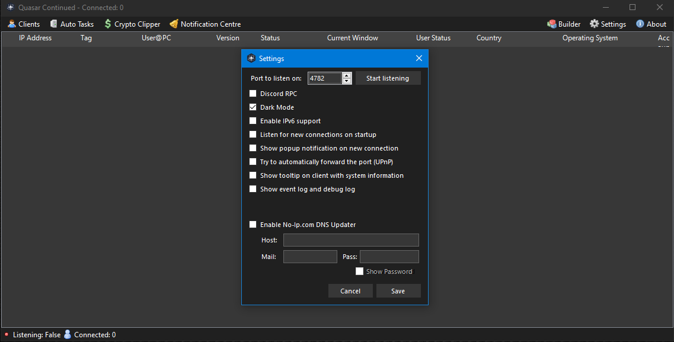The height and width of the screenshot is (342, 674).
Task: Open Settings from the top menu bar
Action: 608,24
